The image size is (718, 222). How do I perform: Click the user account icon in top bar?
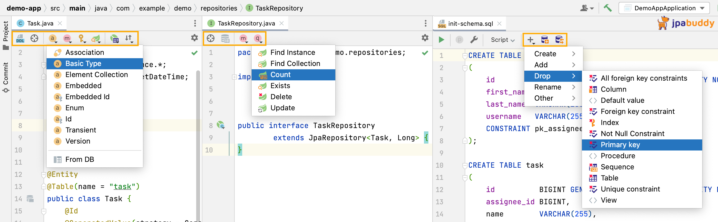coord(586,8)
